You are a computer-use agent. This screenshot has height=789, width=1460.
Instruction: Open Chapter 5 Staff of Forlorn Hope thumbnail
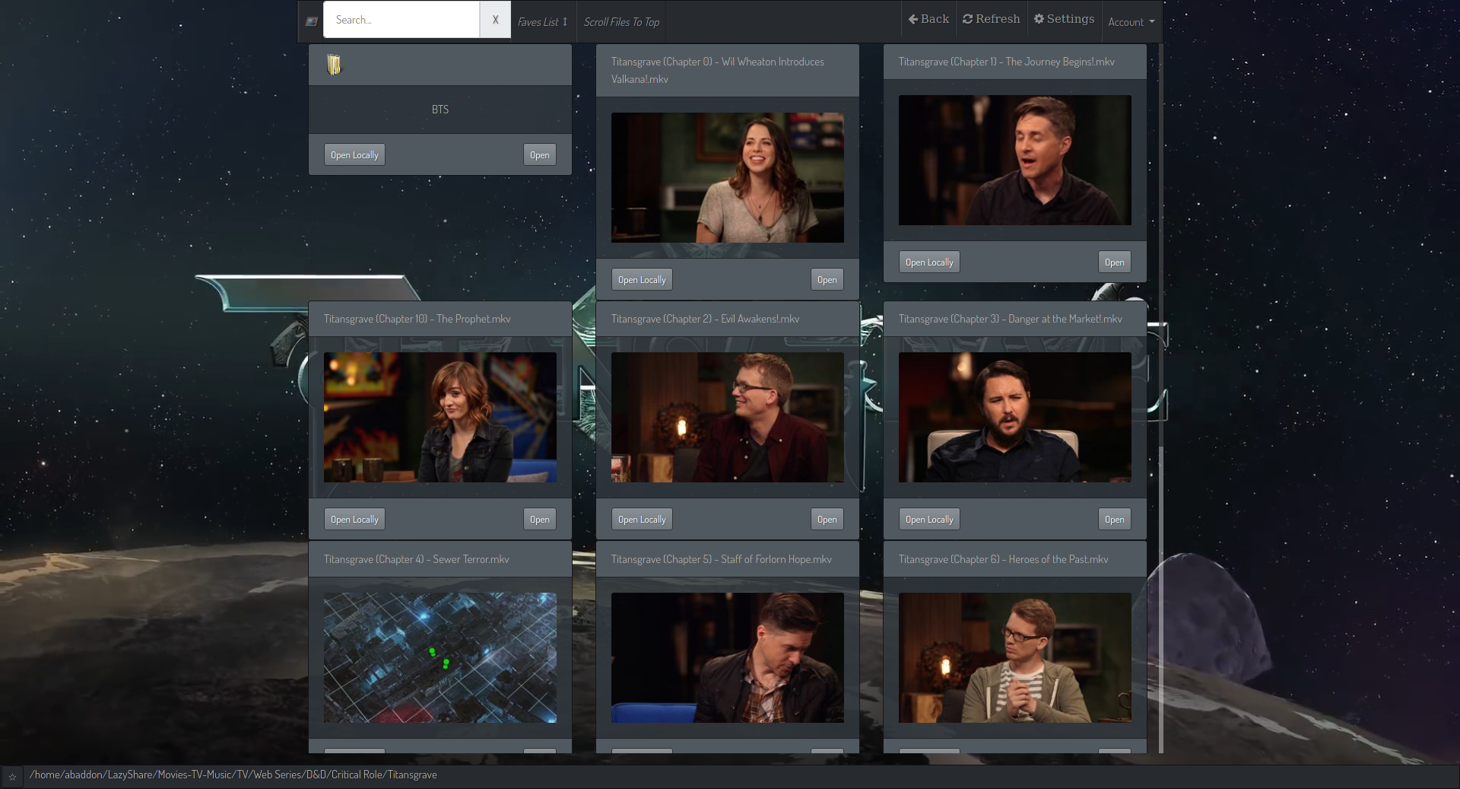(x=728, y=657)
